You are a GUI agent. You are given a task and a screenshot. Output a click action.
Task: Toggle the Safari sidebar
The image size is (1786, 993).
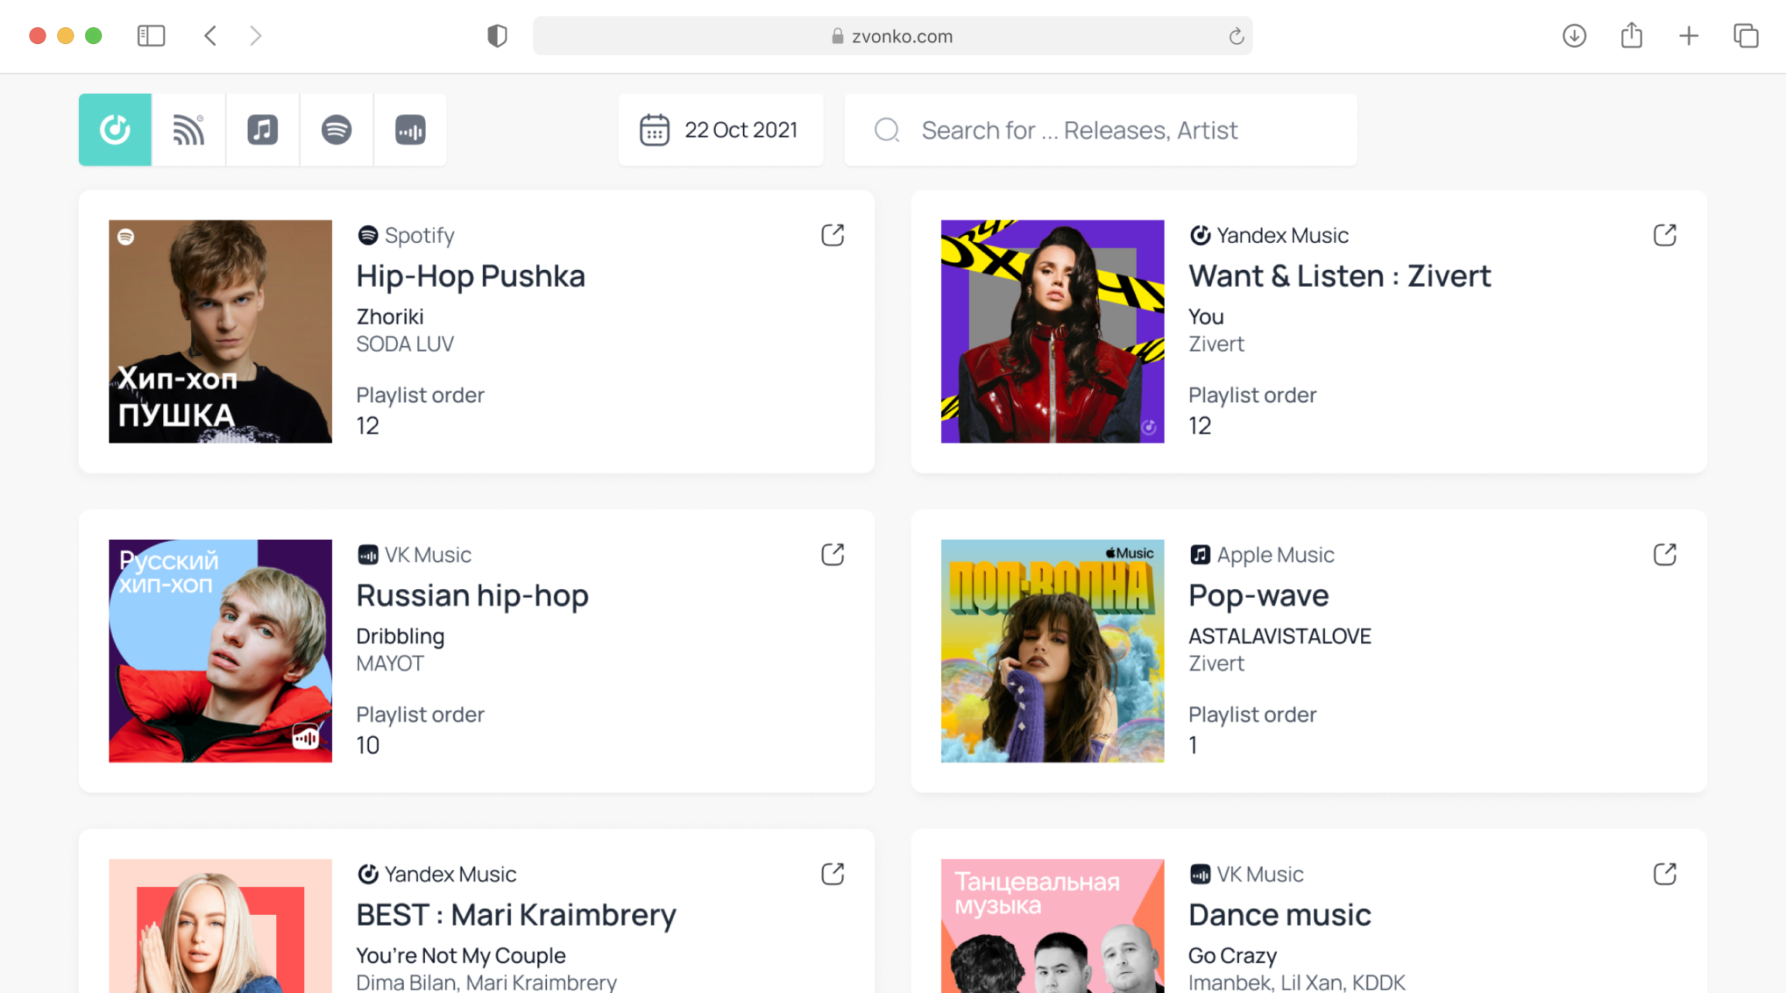coord(151,36)
